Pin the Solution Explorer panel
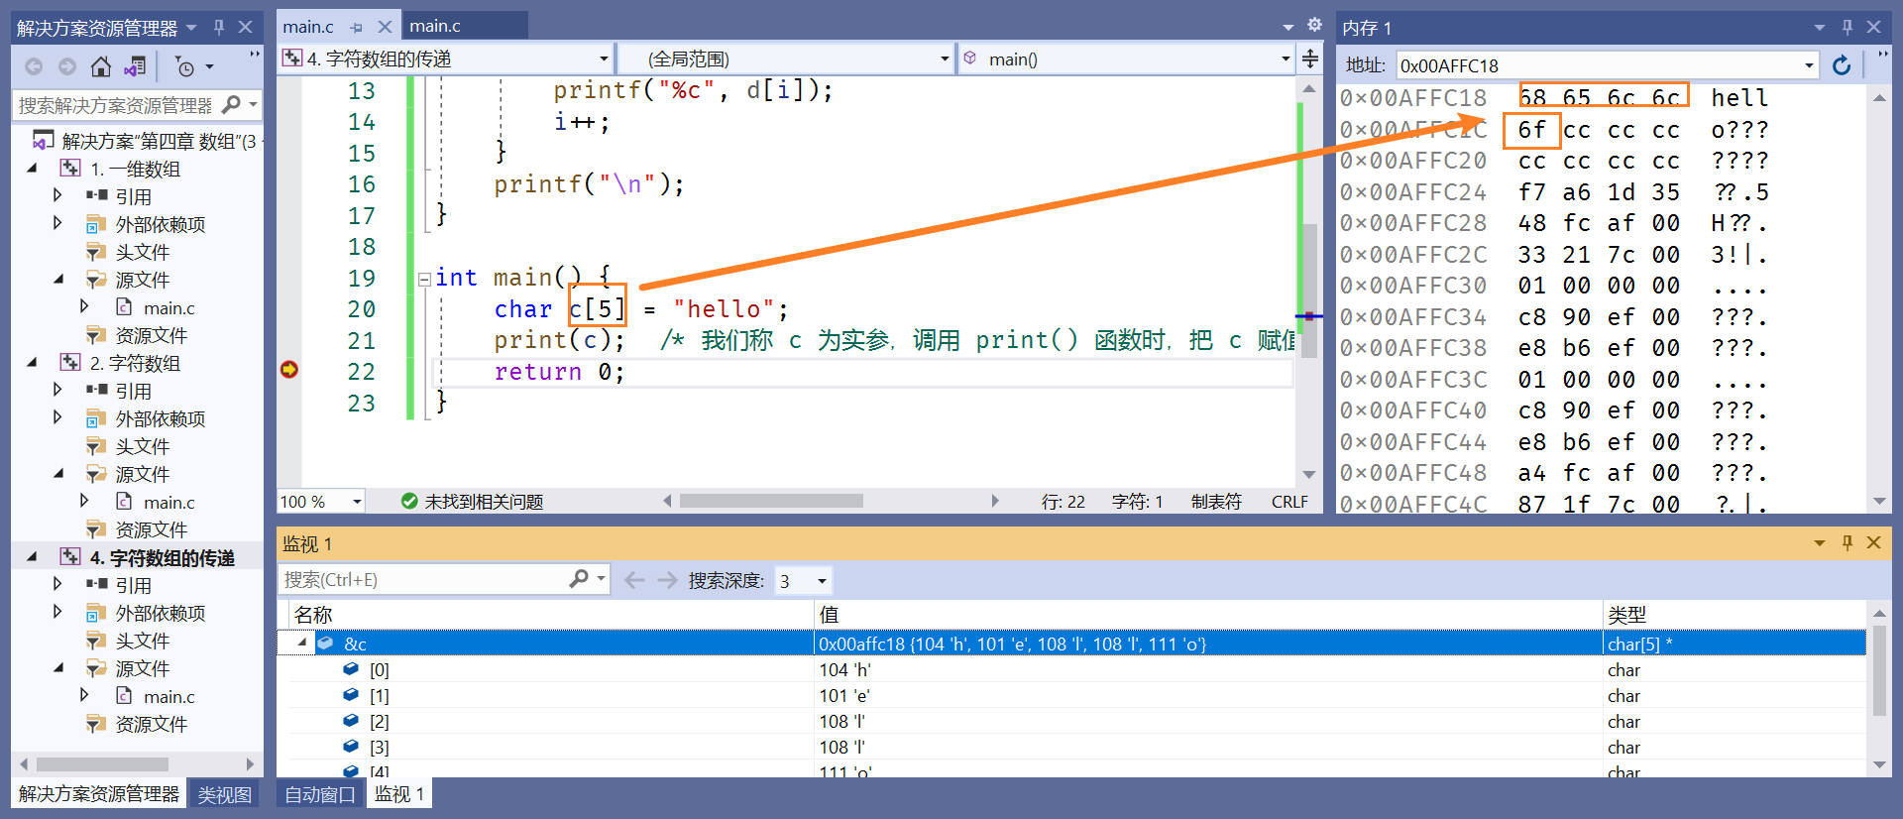The height and width of the screenshot is (819, 1903). point(219,27)
